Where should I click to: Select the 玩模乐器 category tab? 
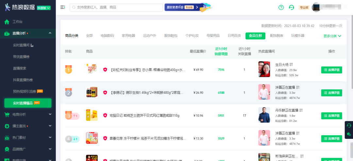tap(298, 36)
